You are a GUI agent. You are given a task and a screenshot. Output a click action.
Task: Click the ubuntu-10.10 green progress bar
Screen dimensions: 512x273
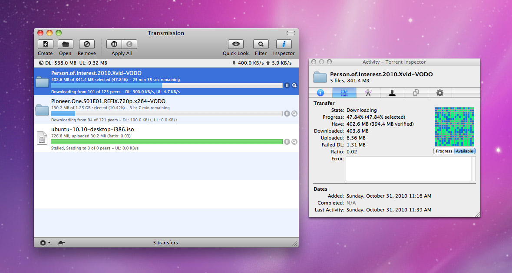click(166, 142)
